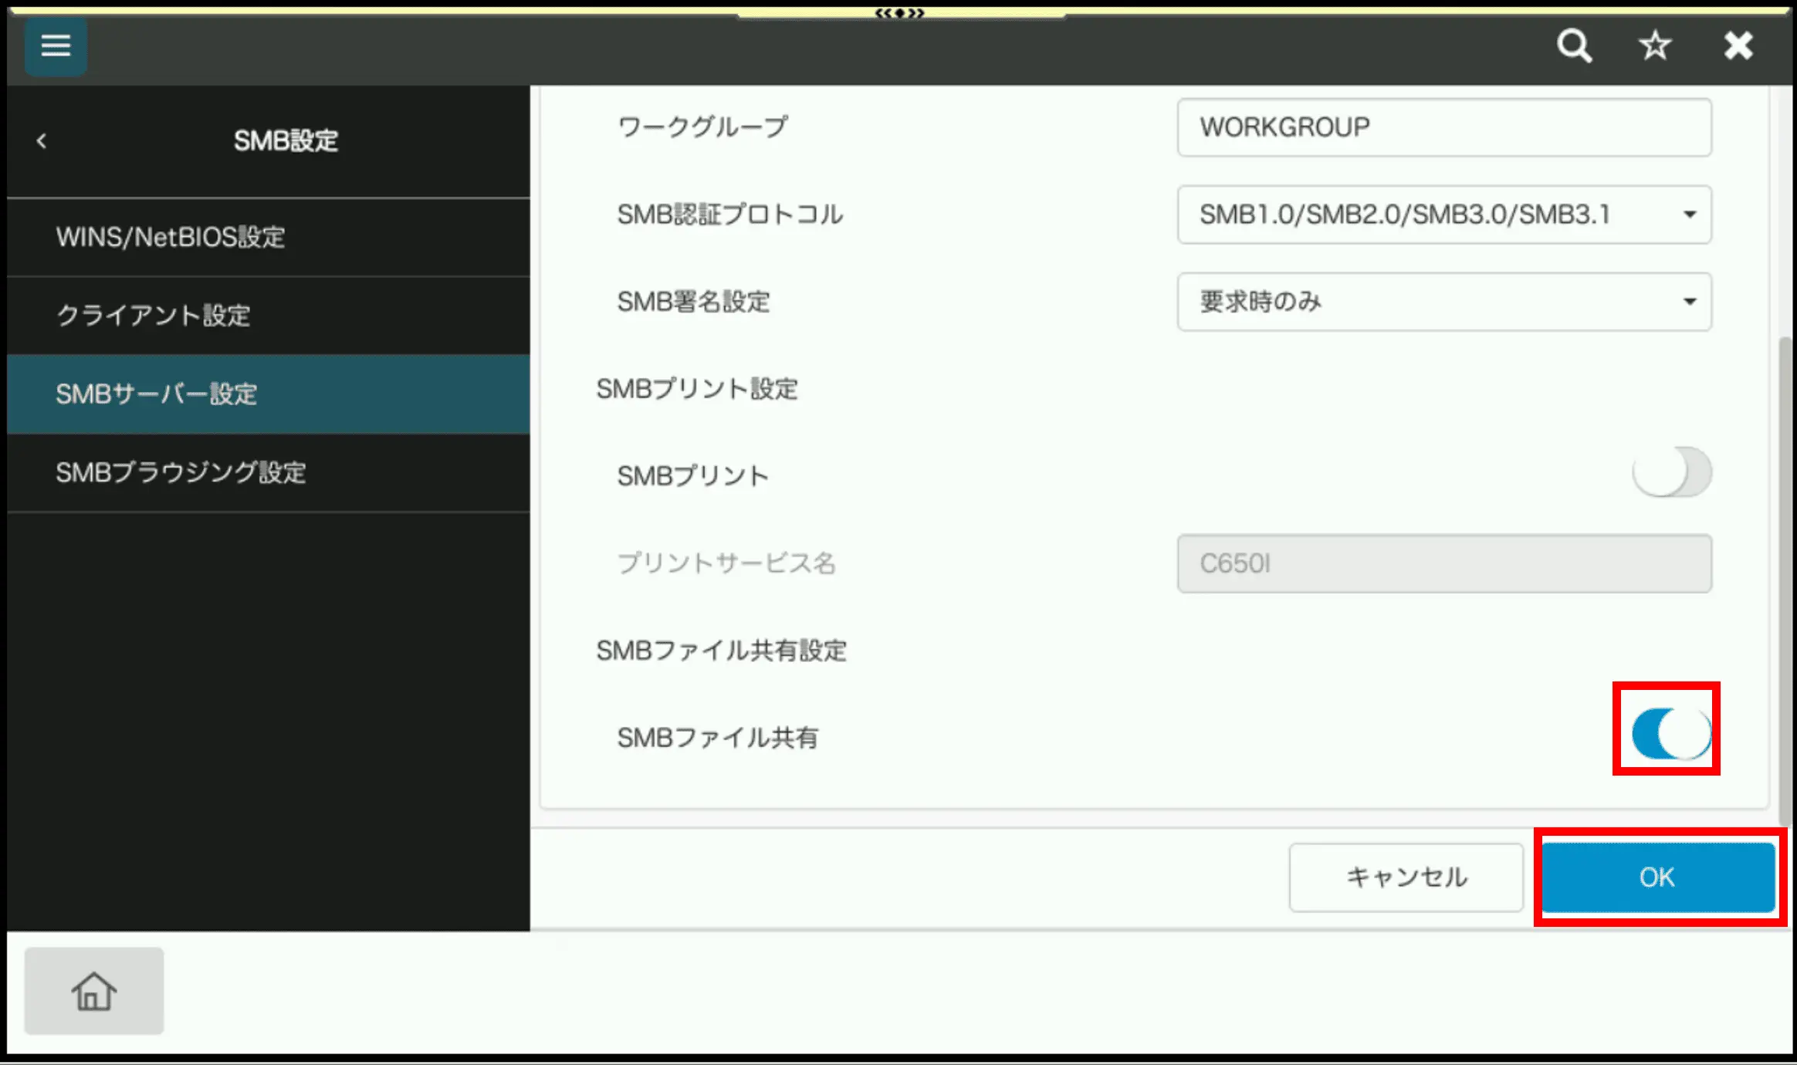This screenshot has height=1065, width=1797.
Task: Close settings with the X icon
Action: 1738,46
